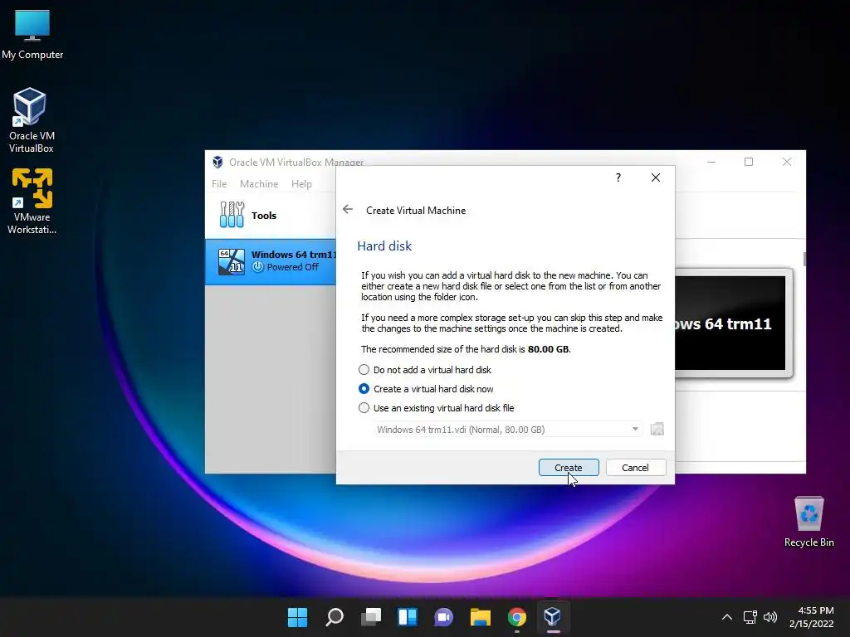The image size is (850, 637).
Task: Go back with the wizard's back arrow
Action: (348, 210)
